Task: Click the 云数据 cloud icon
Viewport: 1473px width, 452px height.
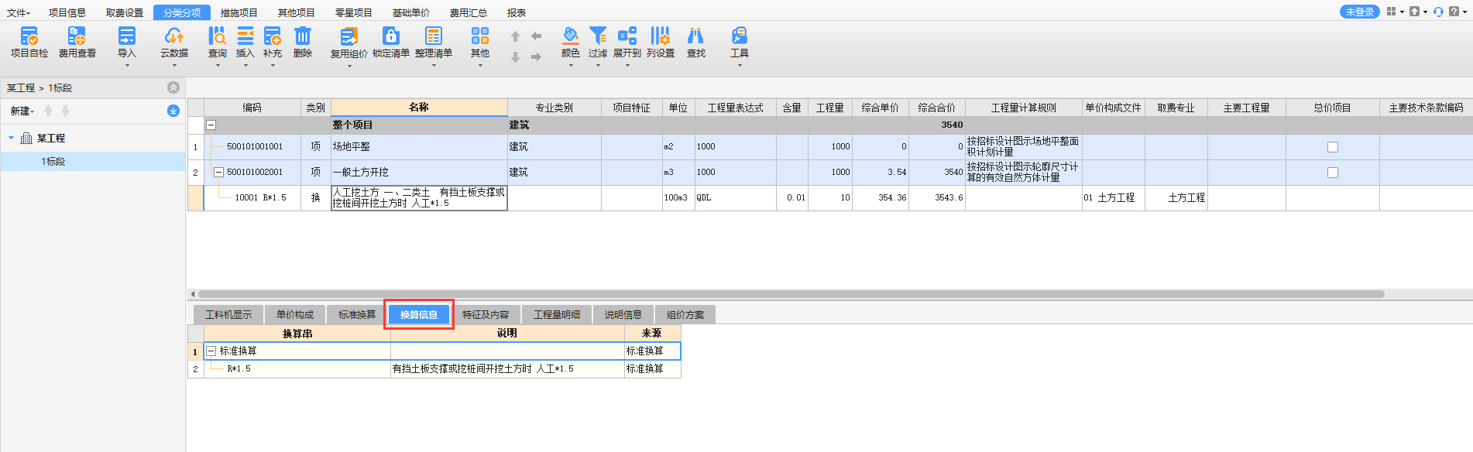Action: (x=174, y=36)
